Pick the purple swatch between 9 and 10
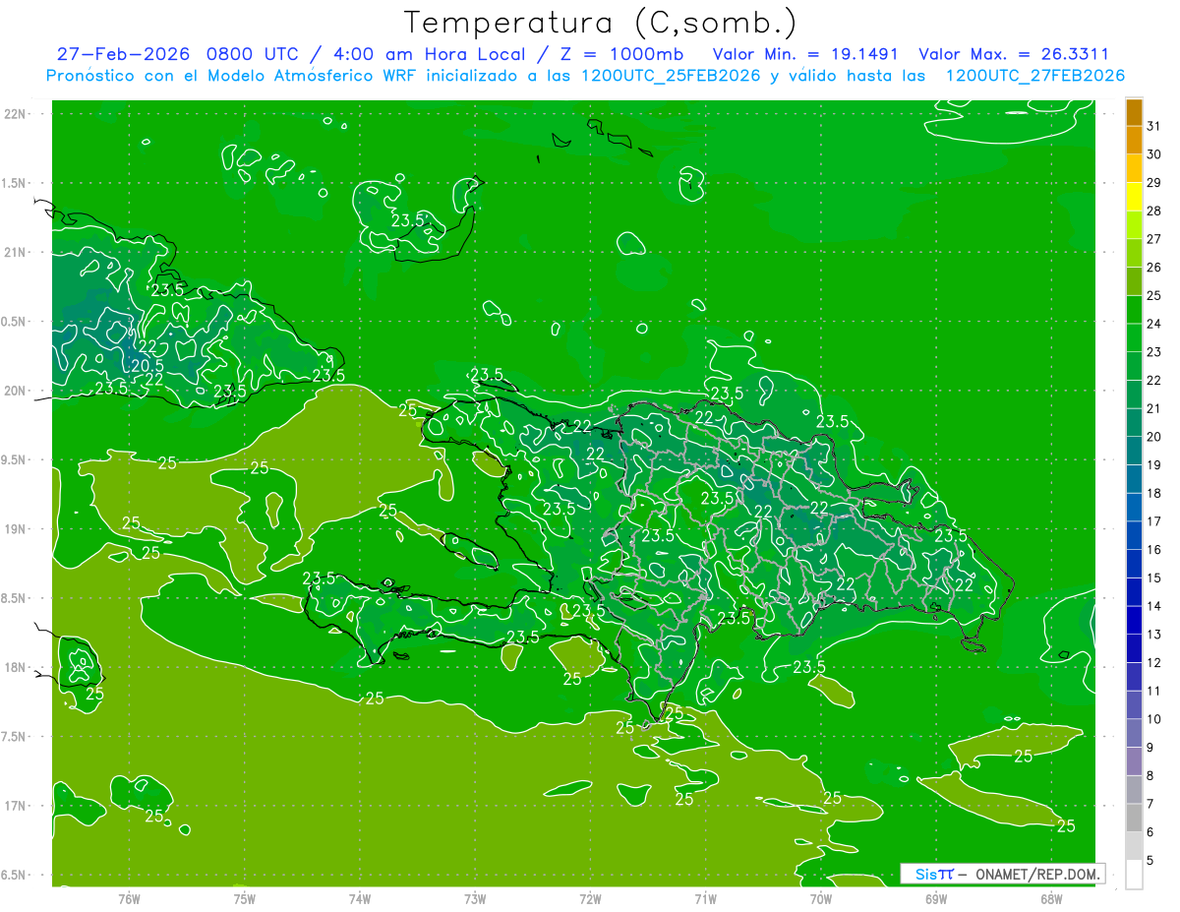This screenshot has width=1180, height=912. pyautogui.click(x=1134, y=733)
